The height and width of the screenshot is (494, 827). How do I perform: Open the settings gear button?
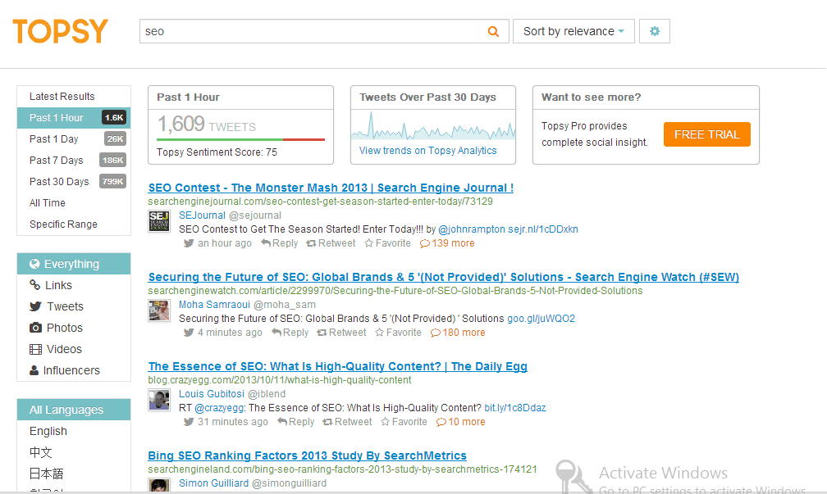(655, 31)
